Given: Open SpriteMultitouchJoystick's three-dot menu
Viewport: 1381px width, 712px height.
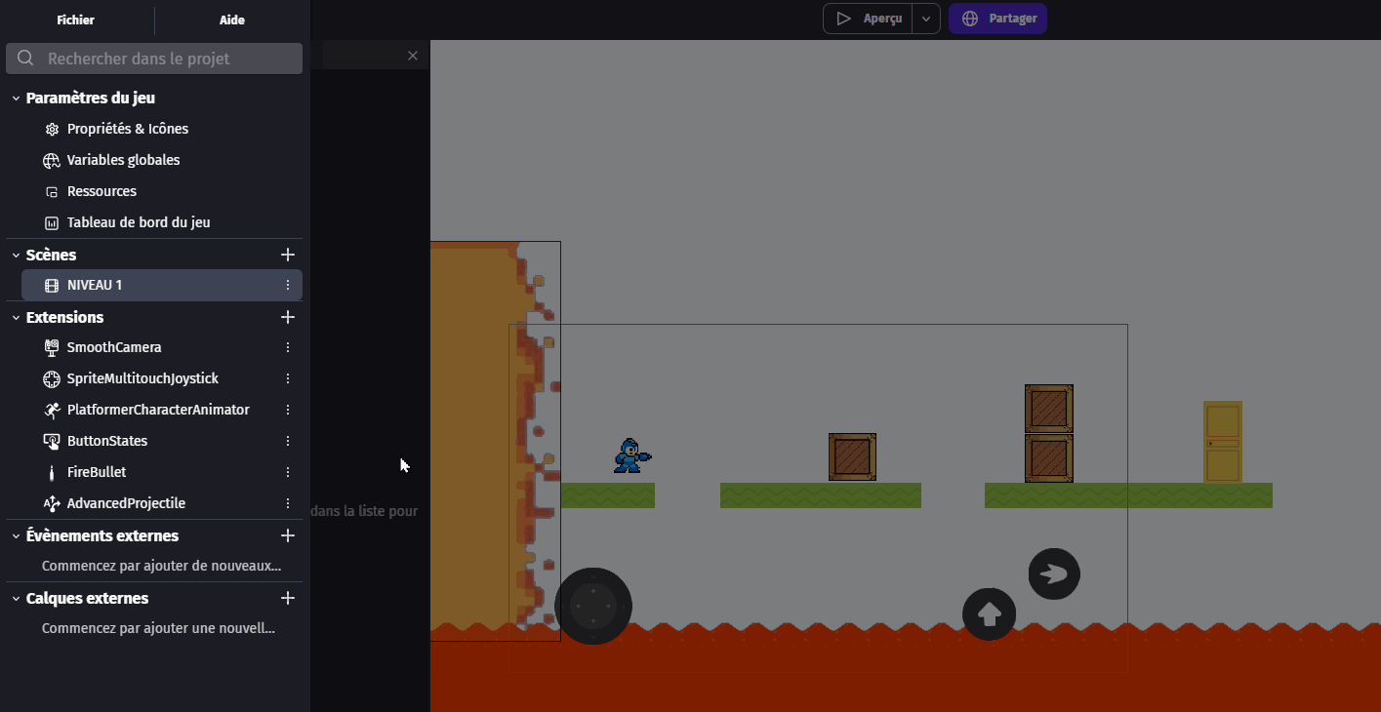Looking at the screenshot, I should (288, 378).
